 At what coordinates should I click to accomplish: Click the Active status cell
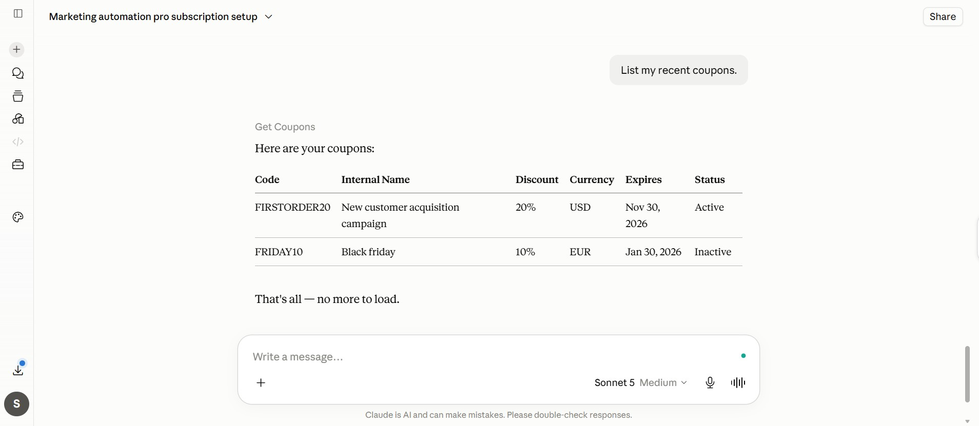(709, 207)
